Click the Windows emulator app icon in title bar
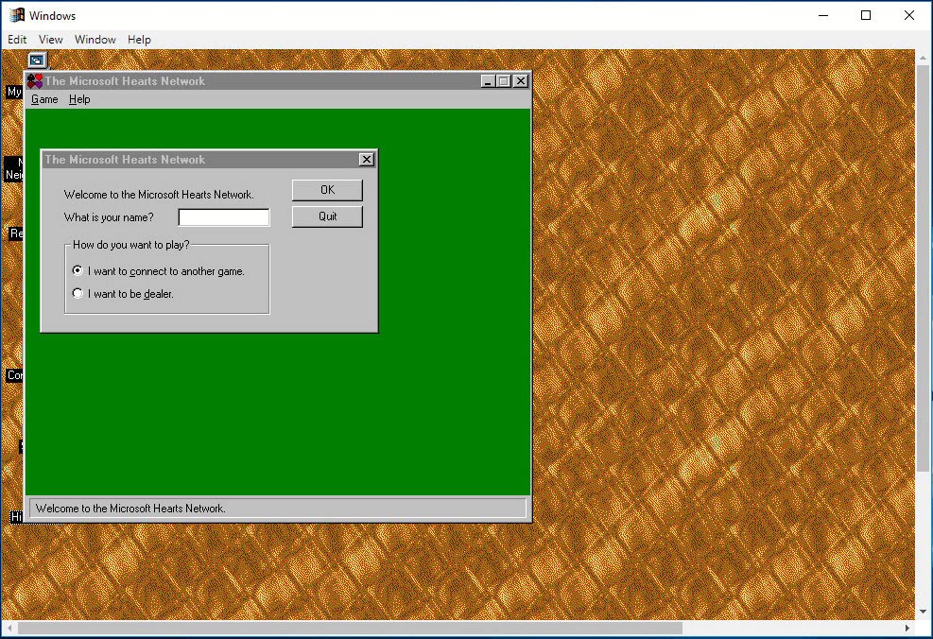The width and height of the screenshot is (933, 639). click(x=17, y=15)
